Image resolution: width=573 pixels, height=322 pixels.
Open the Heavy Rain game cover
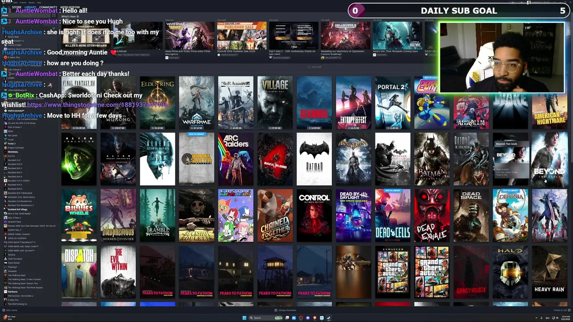[549, 271]
